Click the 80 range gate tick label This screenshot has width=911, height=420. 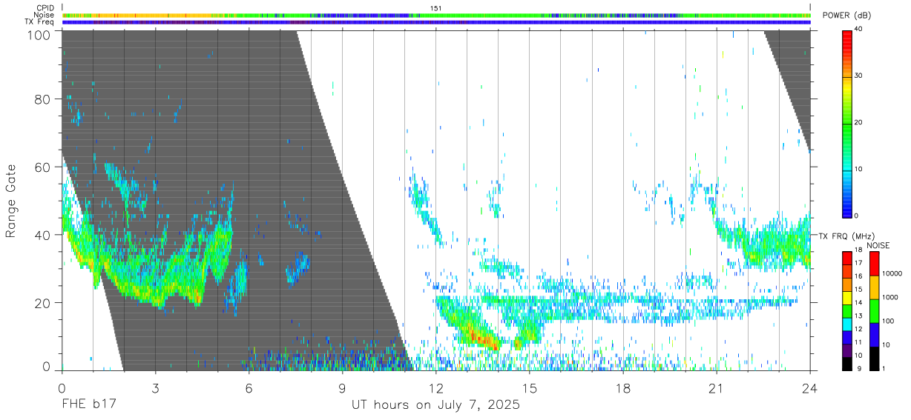[43, 99]
